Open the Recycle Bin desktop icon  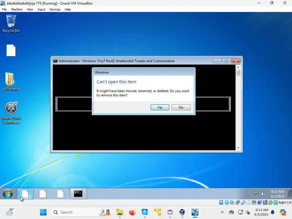(11, 24)
